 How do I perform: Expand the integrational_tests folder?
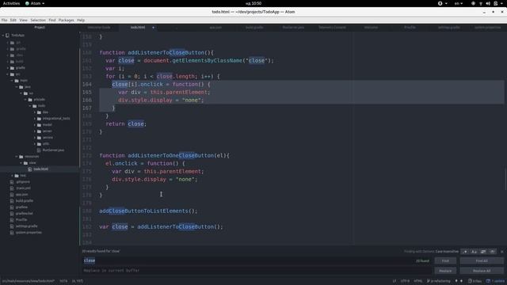(35, 119)
